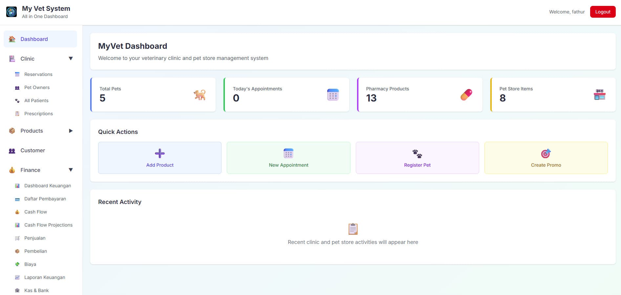
Task: Click calendar icon on Today's Appointments card
Action: point(333,95)
